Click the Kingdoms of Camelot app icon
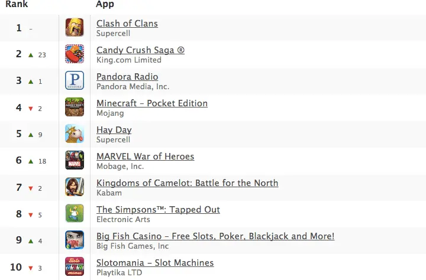Image resolution: width=426 pixels, height=280 pixels. pos(75,187)
